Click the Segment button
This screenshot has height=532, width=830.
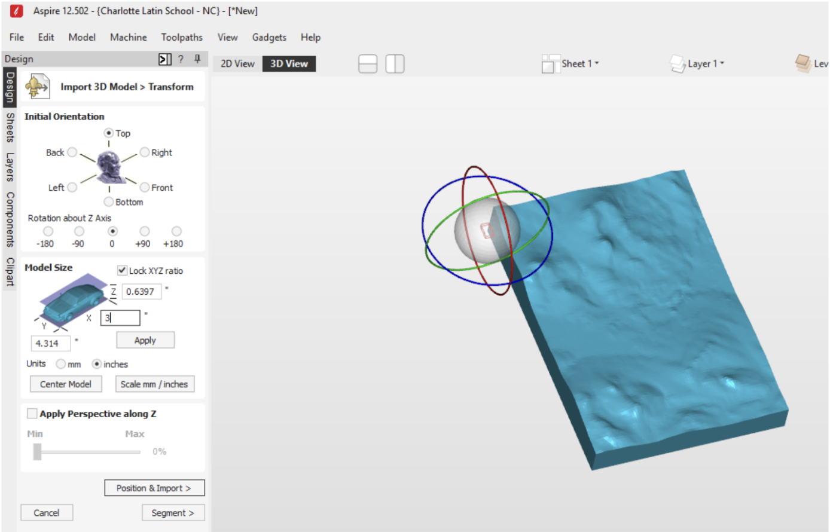[x=173, y=513]
